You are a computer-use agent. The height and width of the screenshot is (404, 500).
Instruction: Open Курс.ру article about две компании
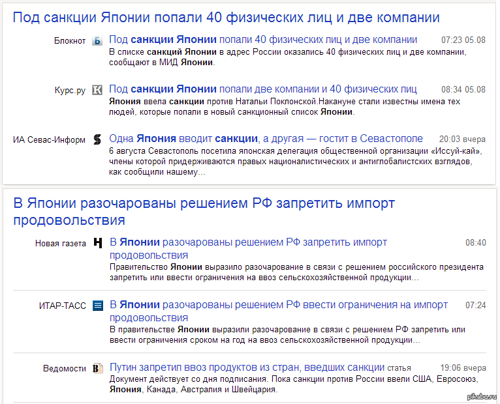pos(262,89)
